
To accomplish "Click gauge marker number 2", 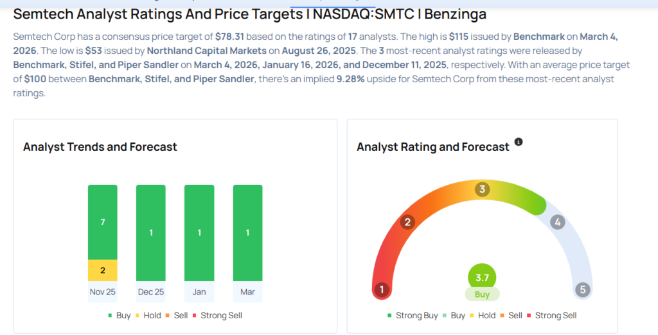I will tap(407, 223).
